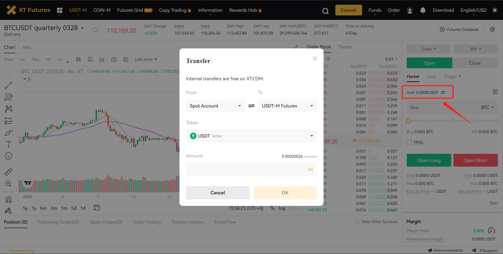Open candlestick chart type icon
Viewport: 503px width, 254px height.
tap(78, 59)
